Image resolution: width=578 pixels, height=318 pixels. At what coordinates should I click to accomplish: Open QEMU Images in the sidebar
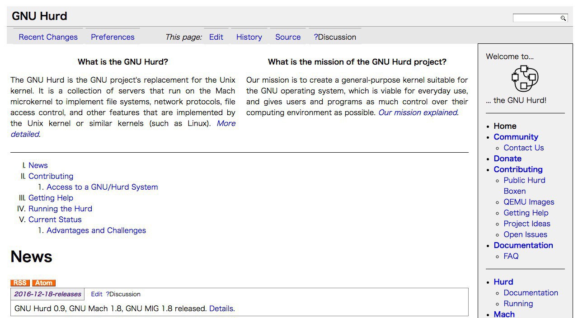529,202
